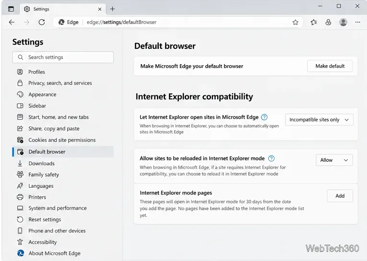Screen dimensions: 367x261
Task: Add this page to favorites star
Action: coord(296,22)
